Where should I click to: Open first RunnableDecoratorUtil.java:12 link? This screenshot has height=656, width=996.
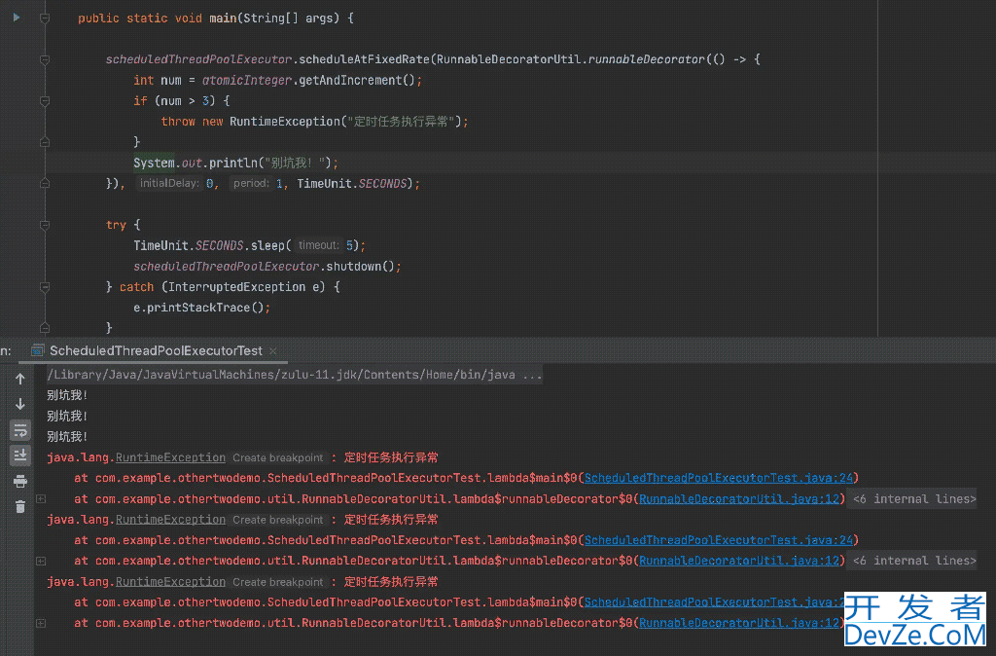(x=739, y=499)
